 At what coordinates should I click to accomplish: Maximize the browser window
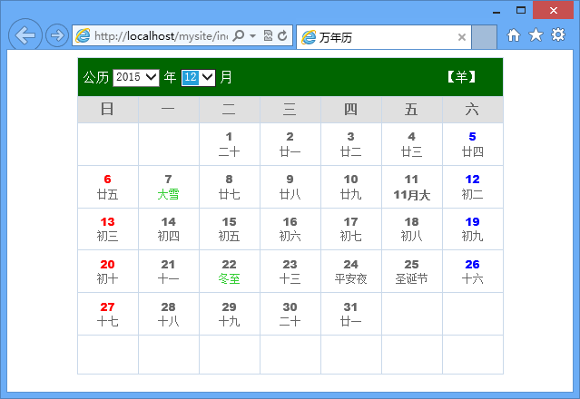click(521, 10)
